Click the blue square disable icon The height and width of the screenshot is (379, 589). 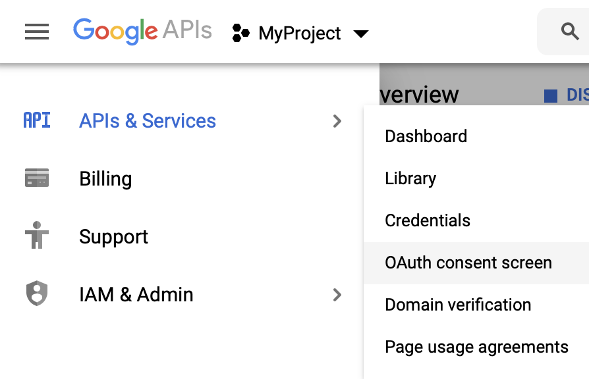pyautogui.click(x=551, y=95)
